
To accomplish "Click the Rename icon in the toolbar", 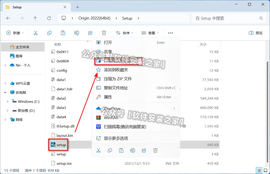I will point(77,33).
